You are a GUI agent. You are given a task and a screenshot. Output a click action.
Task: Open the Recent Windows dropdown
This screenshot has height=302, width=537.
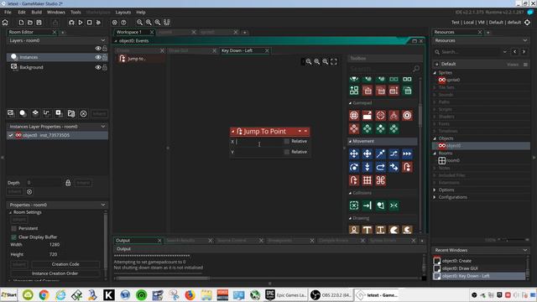(525, 250)
